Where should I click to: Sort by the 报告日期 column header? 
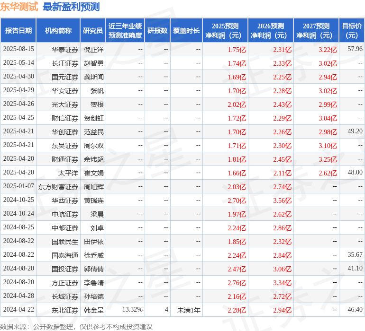click(18, 31)
